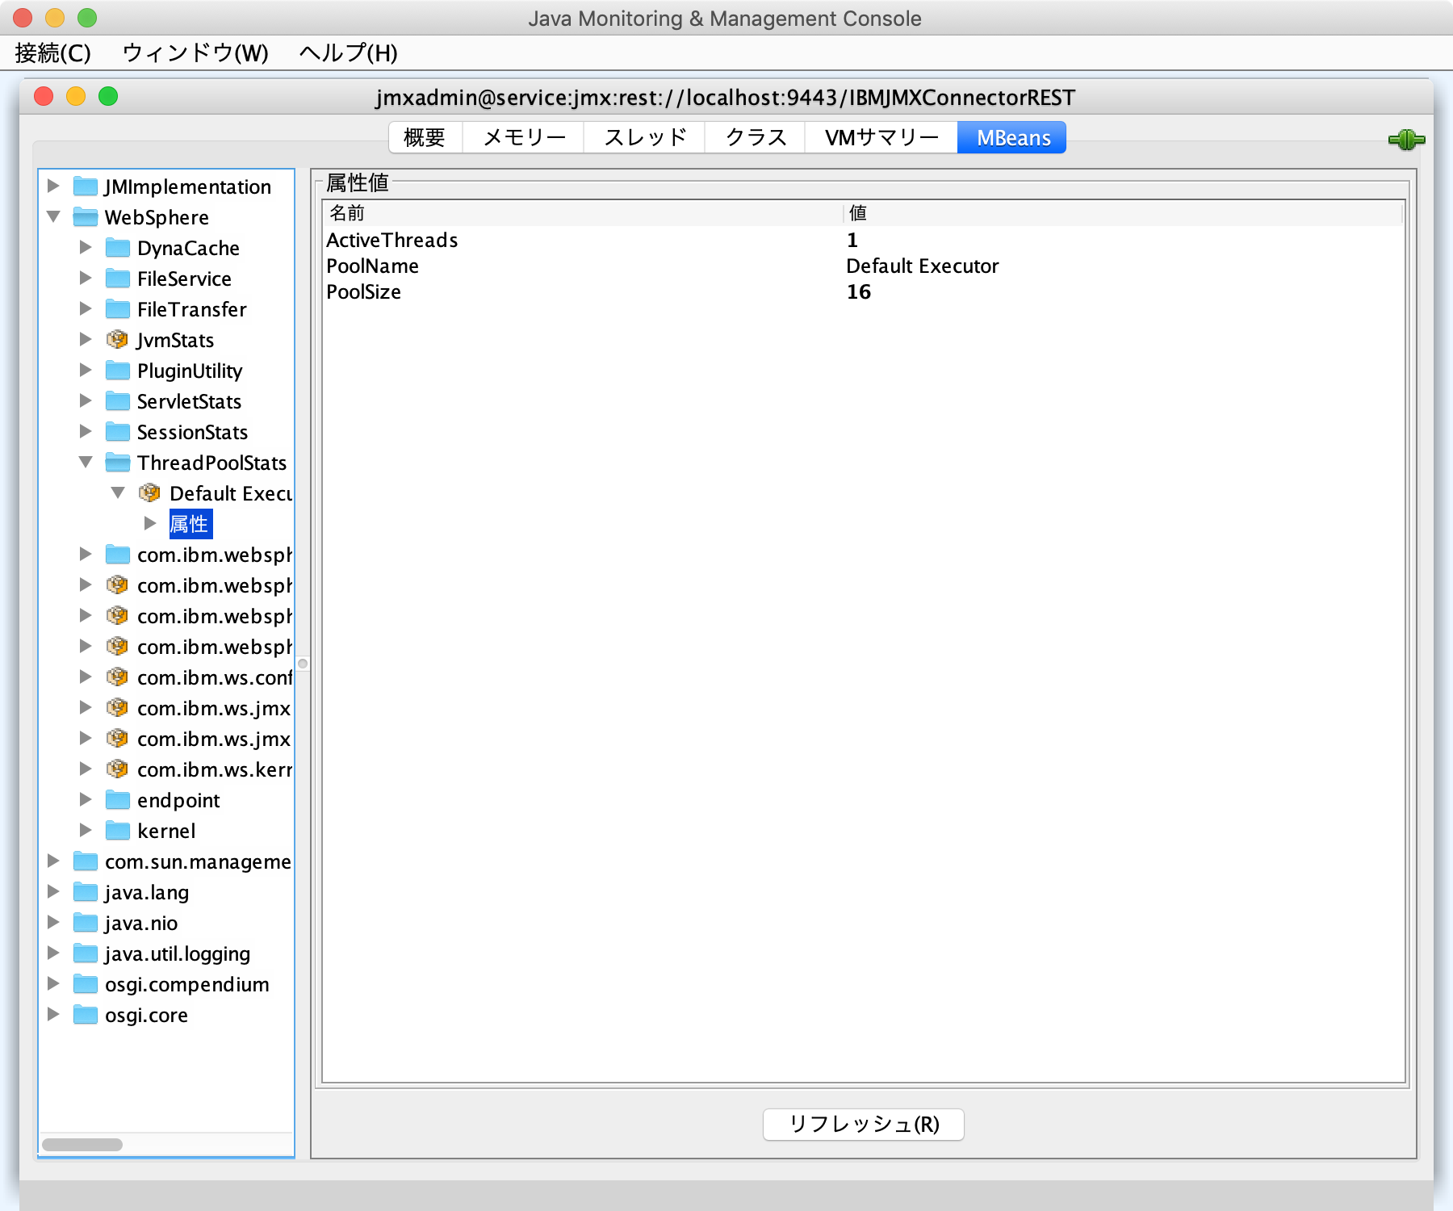Click the DynaCache folder icon
The width and height of the screenshot is (1453, 1211).
click(118, 248)
